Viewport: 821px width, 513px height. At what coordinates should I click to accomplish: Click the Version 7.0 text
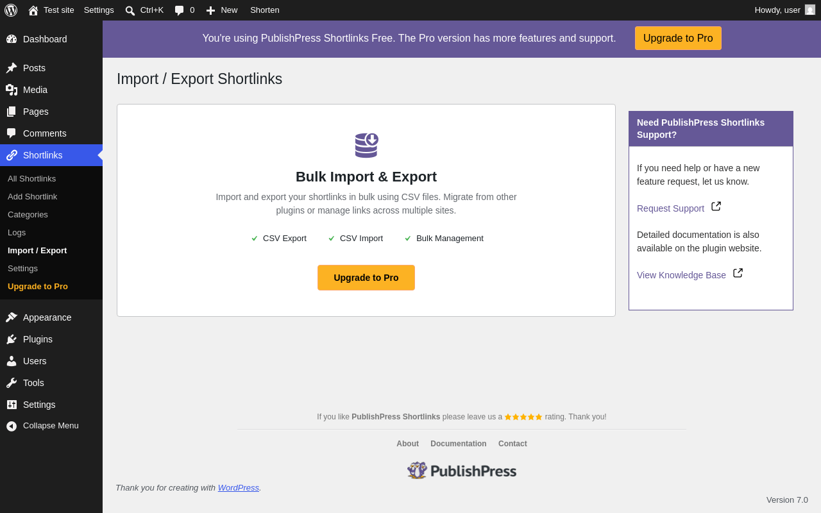click(x=787, y=500)
